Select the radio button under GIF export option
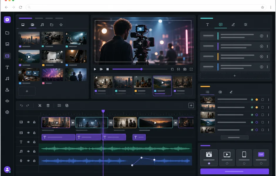 tap(261, 163)
